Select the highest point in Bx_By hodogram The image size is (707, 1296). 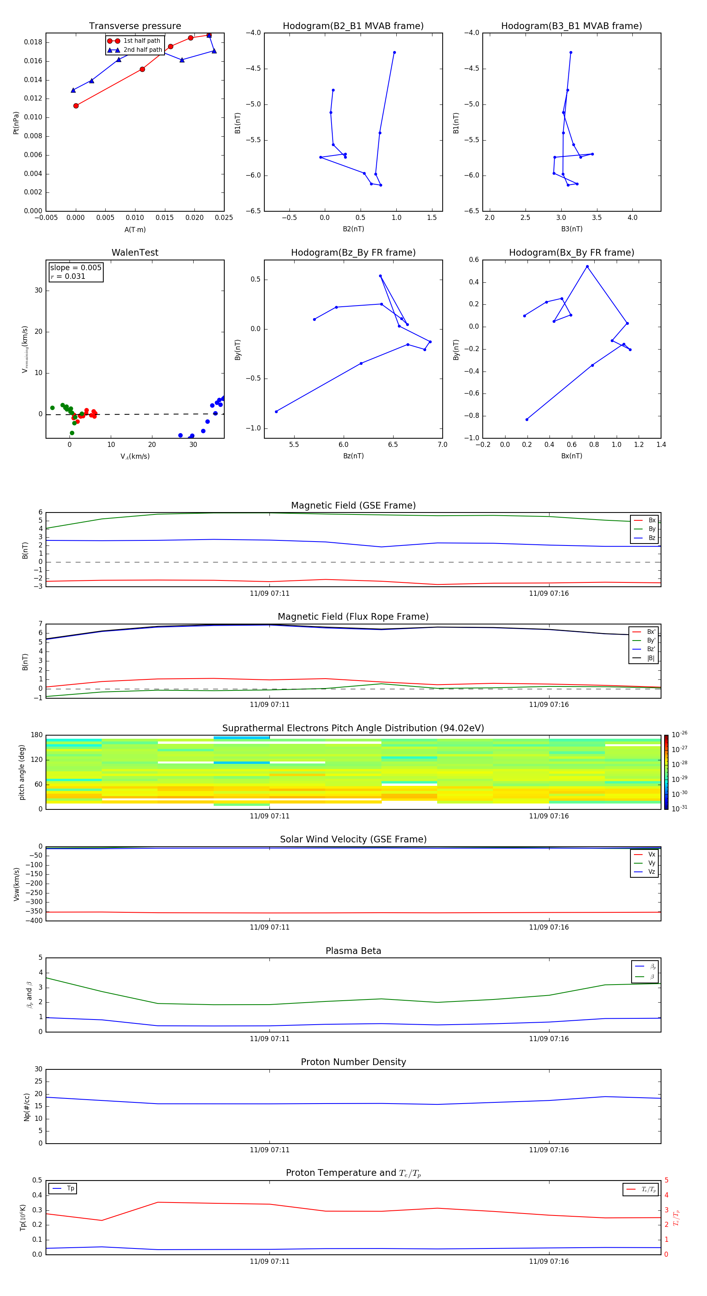(x=587, y=267)
